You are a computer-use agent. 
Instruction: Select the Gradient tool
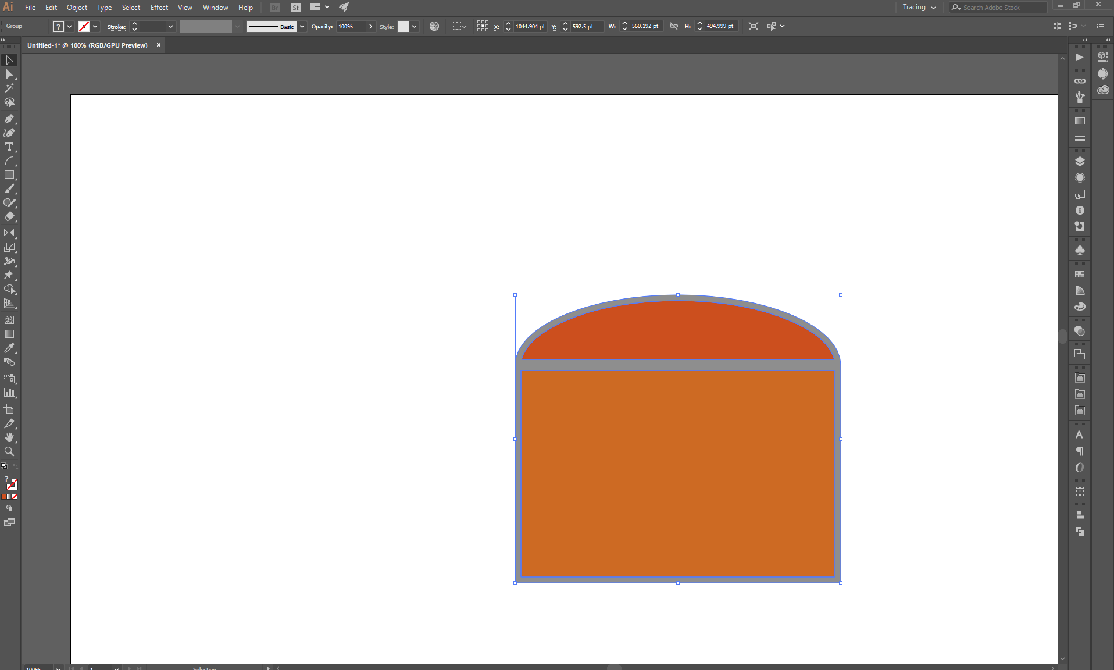(x=9, y=334)
